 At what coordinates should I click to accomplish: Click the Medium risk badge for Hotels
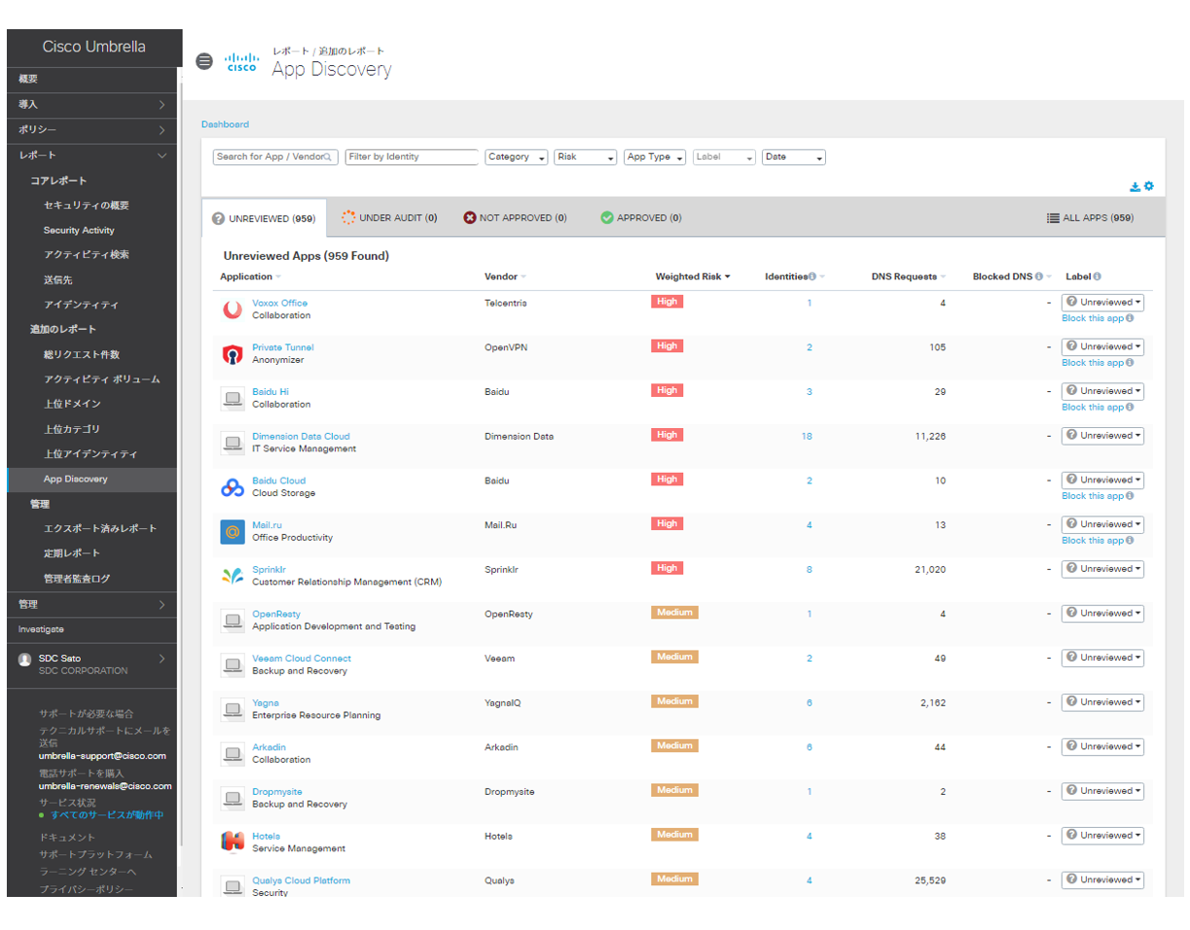674,835
